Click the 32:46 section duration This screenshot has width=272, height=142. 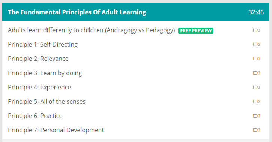coord(256,12)
